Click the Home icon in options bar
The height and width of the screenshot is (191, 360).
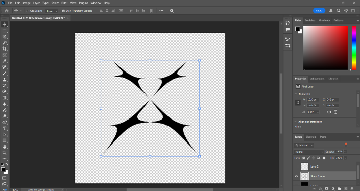(7, 11)
